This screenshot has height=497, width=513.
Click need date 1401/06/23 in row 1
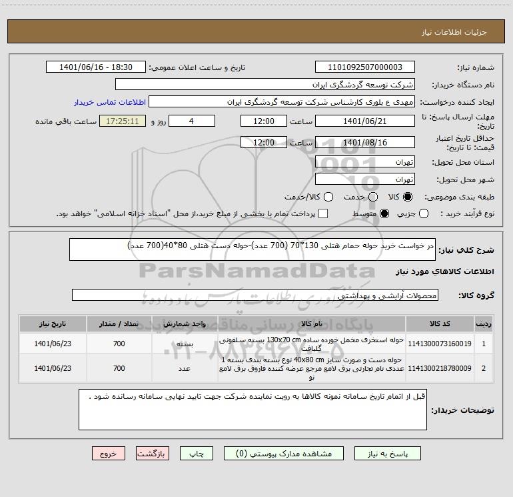(53, 344)
